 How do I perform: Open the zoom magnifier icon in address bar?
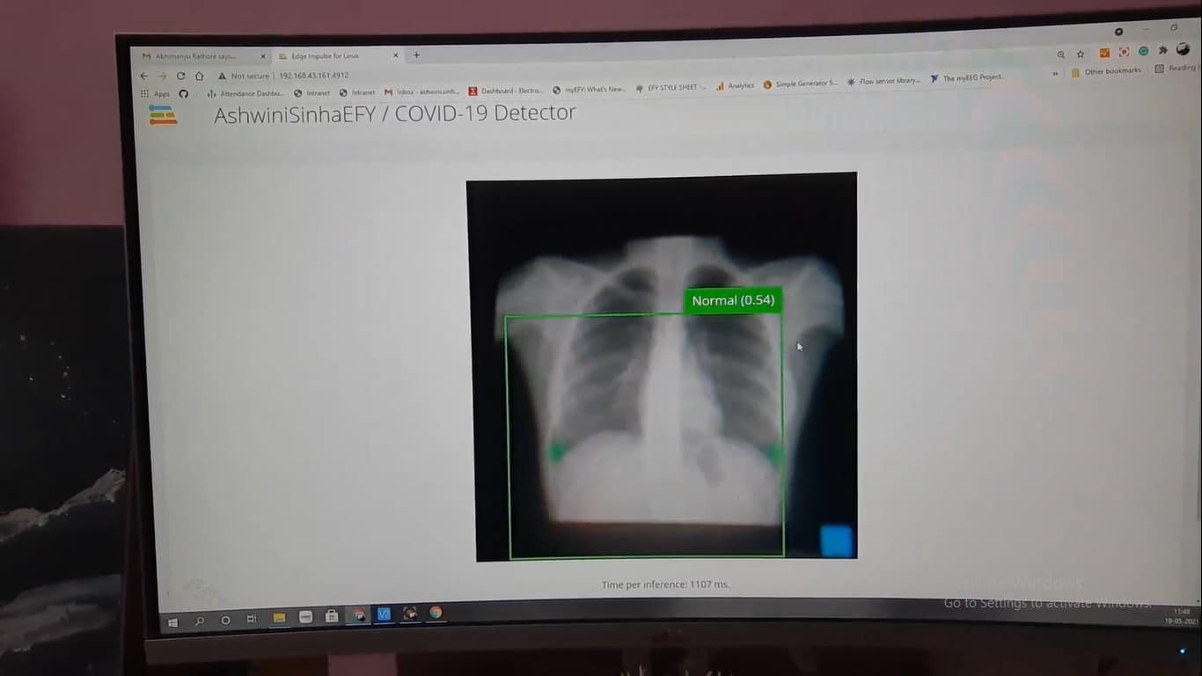[x=1060, y=55]
